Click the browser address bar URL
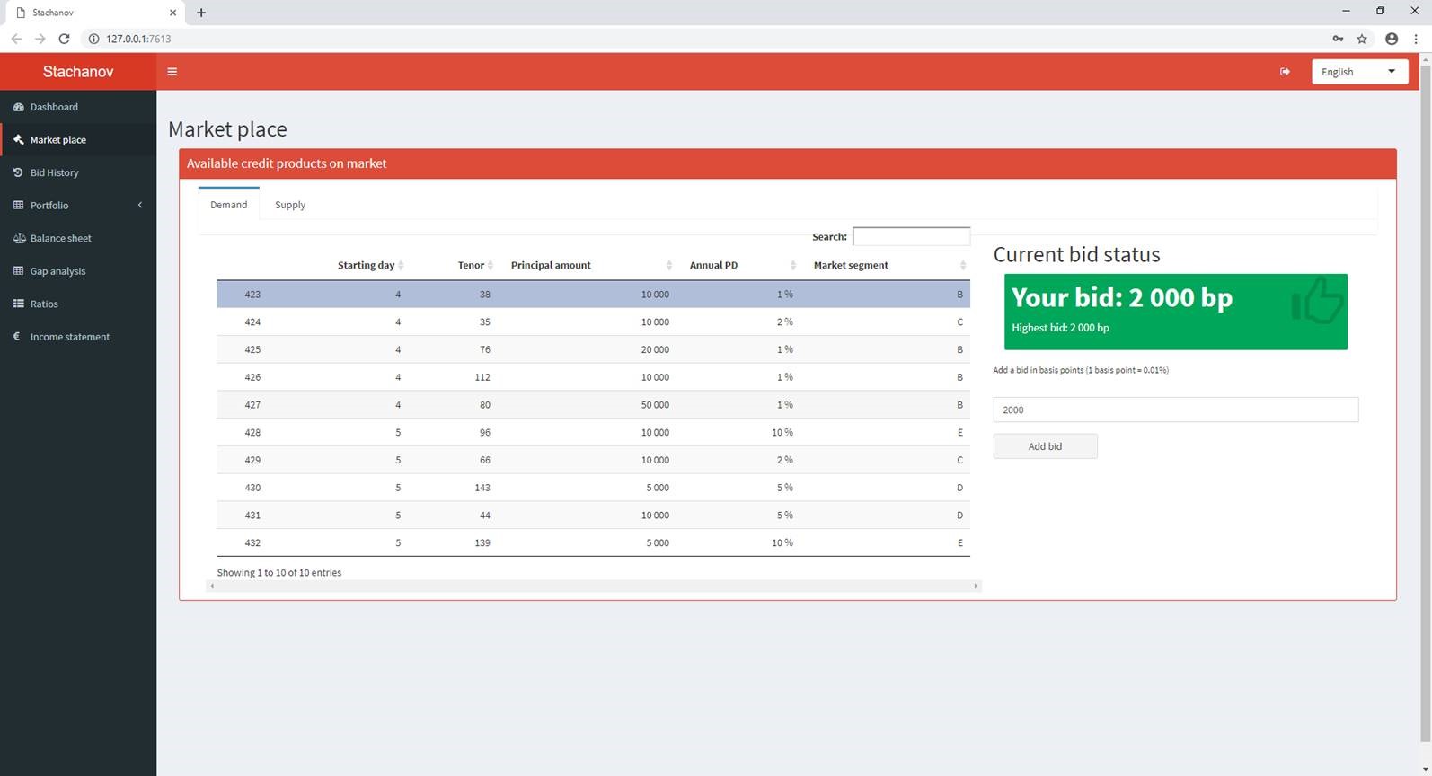 point(138,39)
